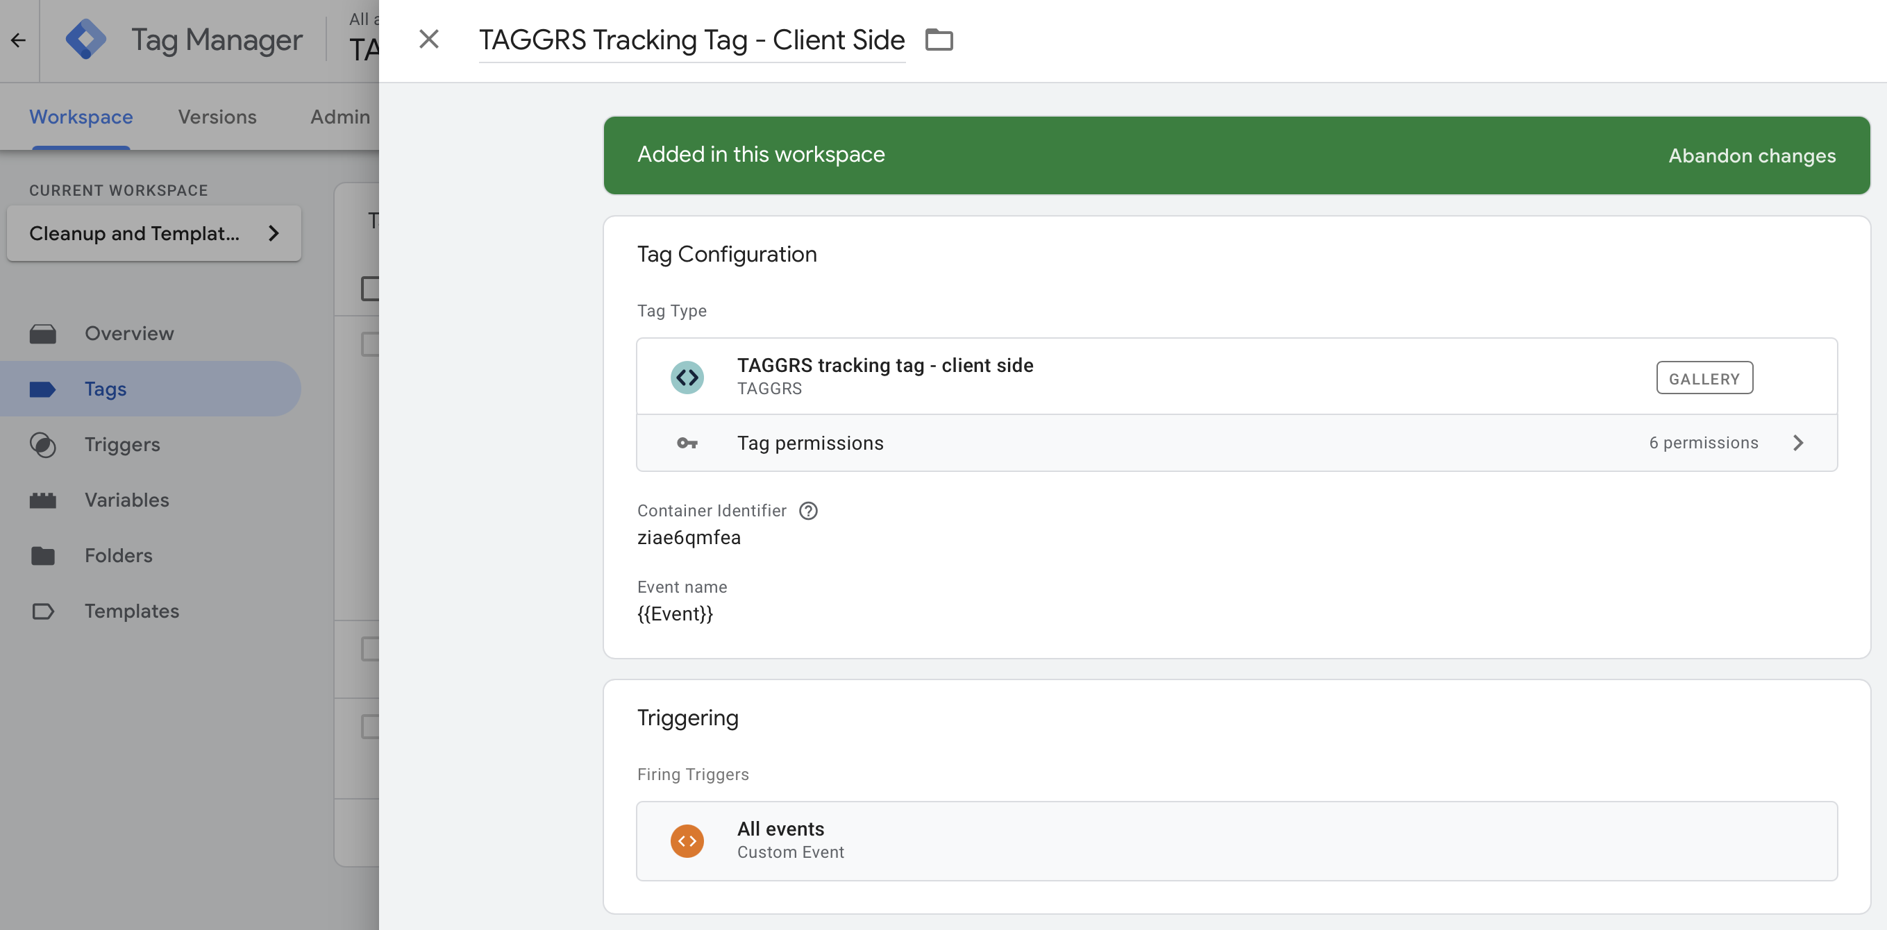Select TAGGRS tracking tag - client side type row
The width and height of the screenshot is (1887, 930).
coord(1236,376)
